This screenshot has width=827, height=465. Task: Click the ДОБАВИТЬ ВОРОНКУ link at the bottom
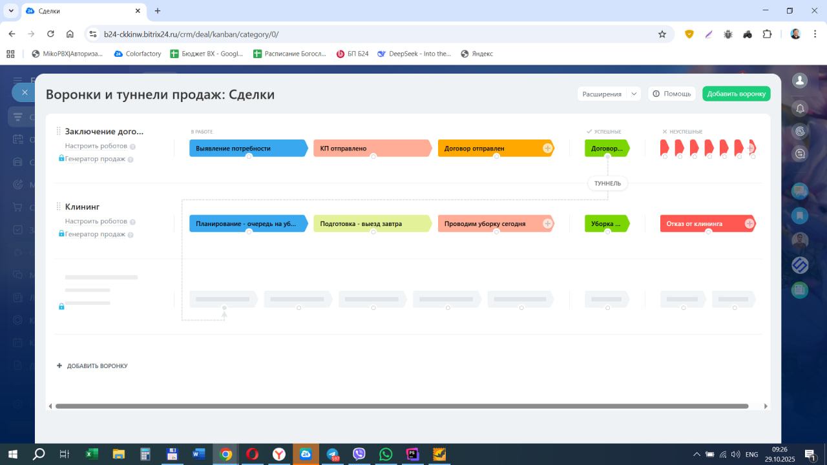(x=92, y=366)
